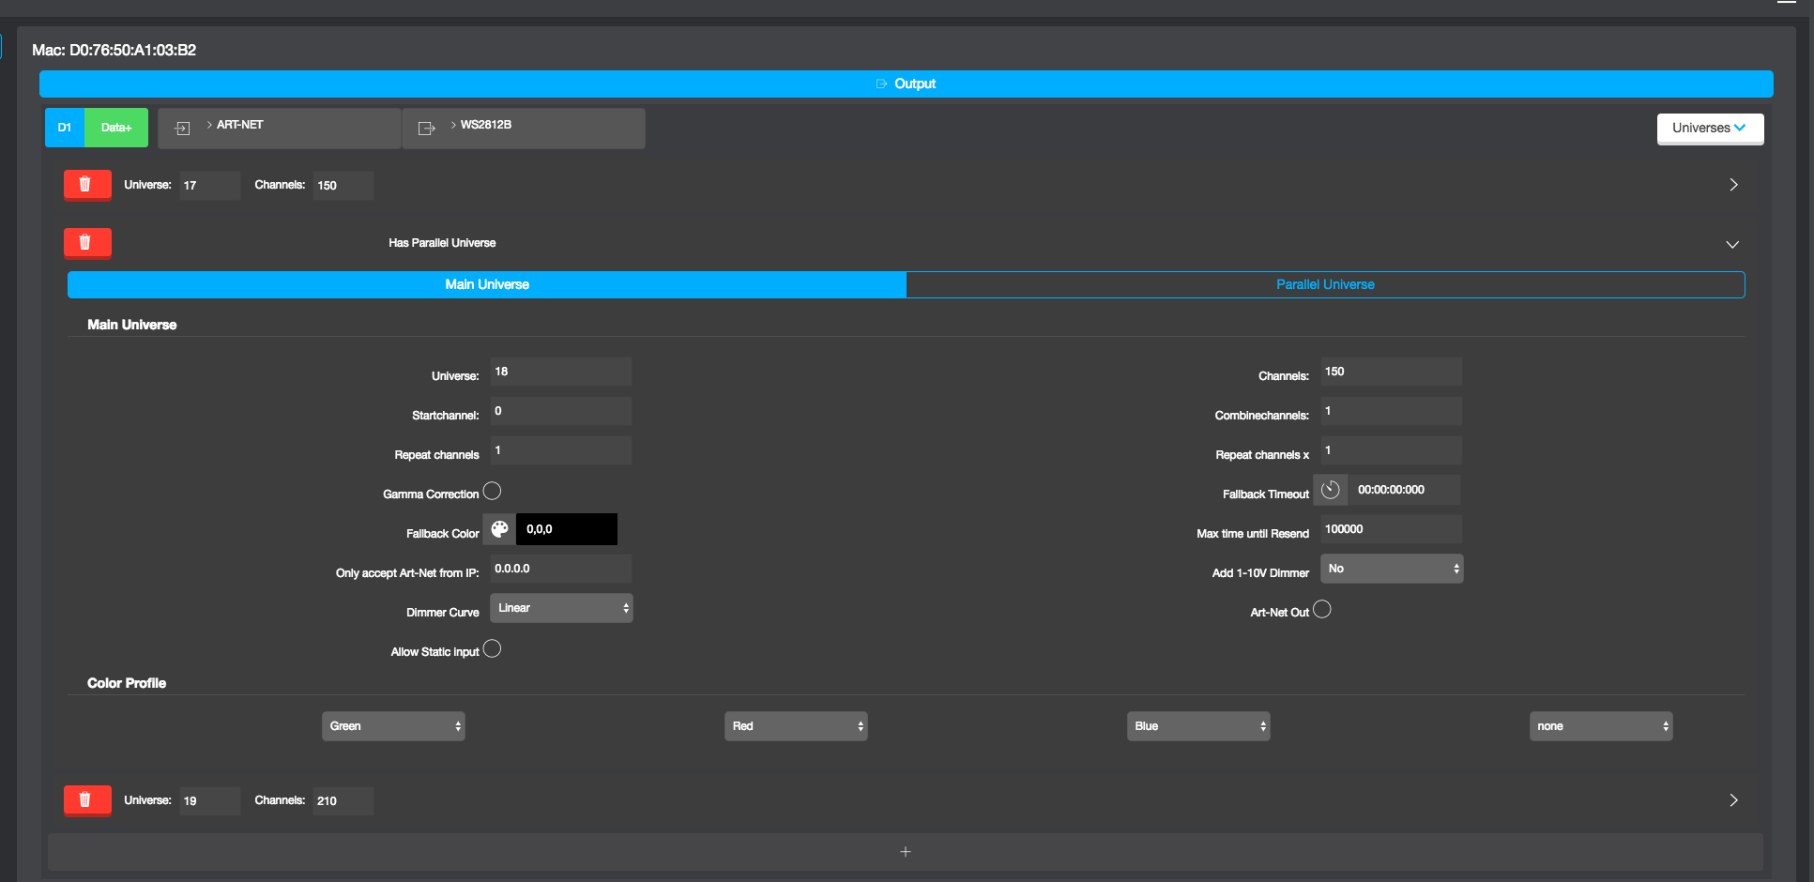The width and height of the screenshot is (1814, 882).
Task: Click the black 0,0,0 fallback color swatch
Action: pyautogui.click(x=567, y=529)
